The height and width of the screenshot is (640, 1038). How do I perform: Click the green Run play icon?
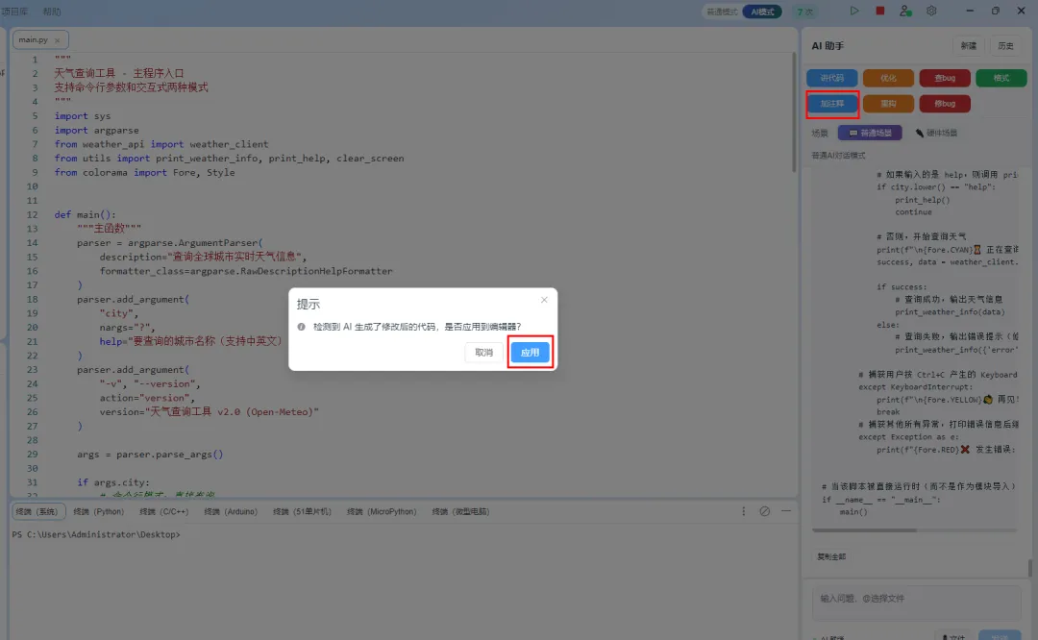854,11
